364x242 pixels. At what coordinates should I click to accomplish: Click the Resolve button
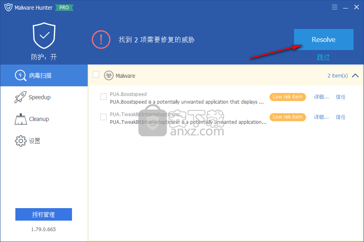[x=324, y=40]
